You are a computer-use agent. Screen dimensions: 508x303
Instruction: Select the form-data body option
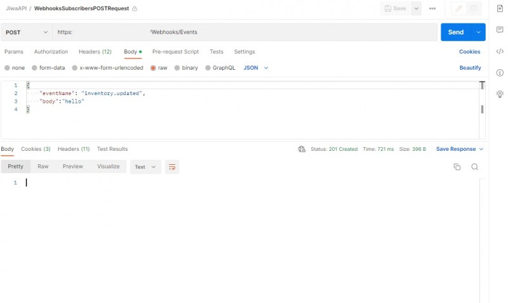(x=35, y=68)
